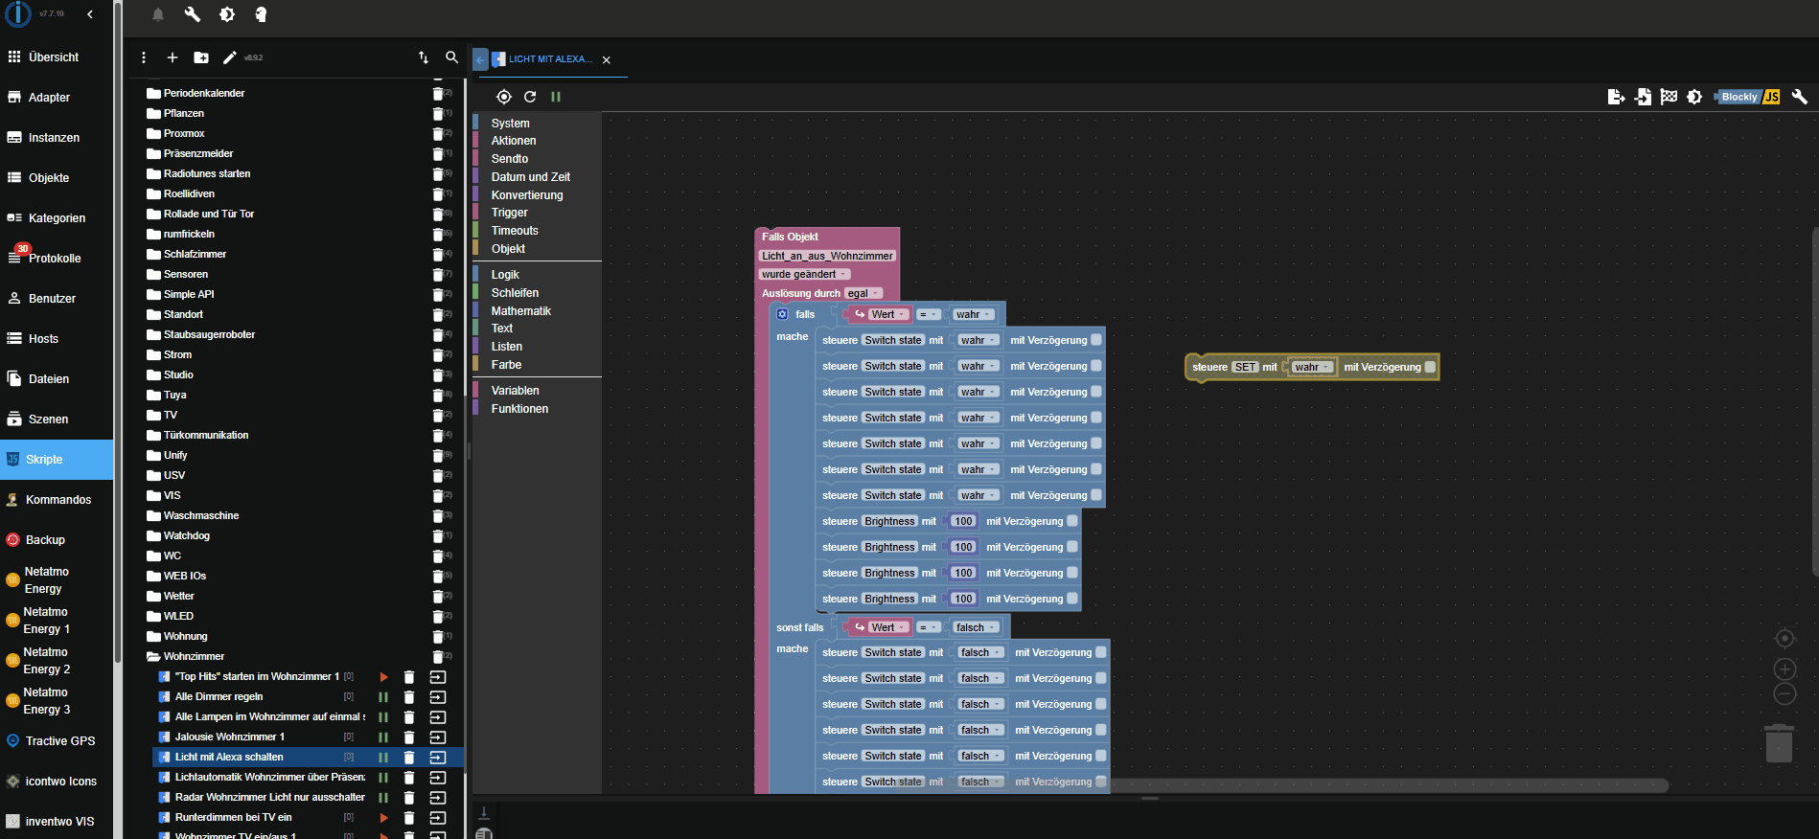The width and height of the screenshot is (1819, 839).
Task: Collapse the Wohnzimmer folder
Action: [153, 657]
